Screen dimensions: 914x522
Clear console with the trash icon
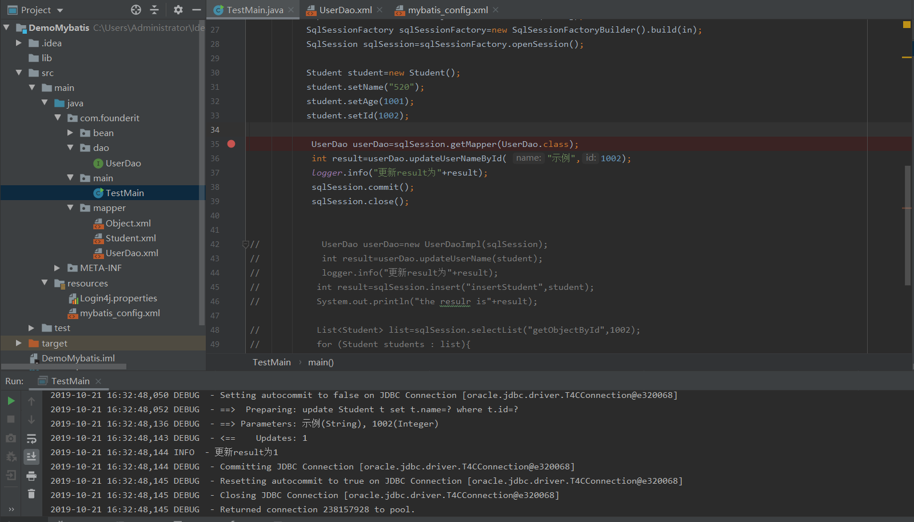[x=31, y=493]
